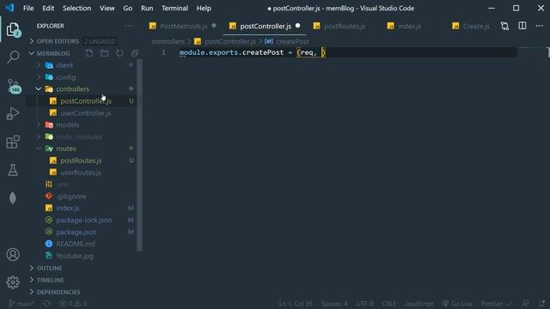
Task: Open the Selection menu
Action: point(76,8)
